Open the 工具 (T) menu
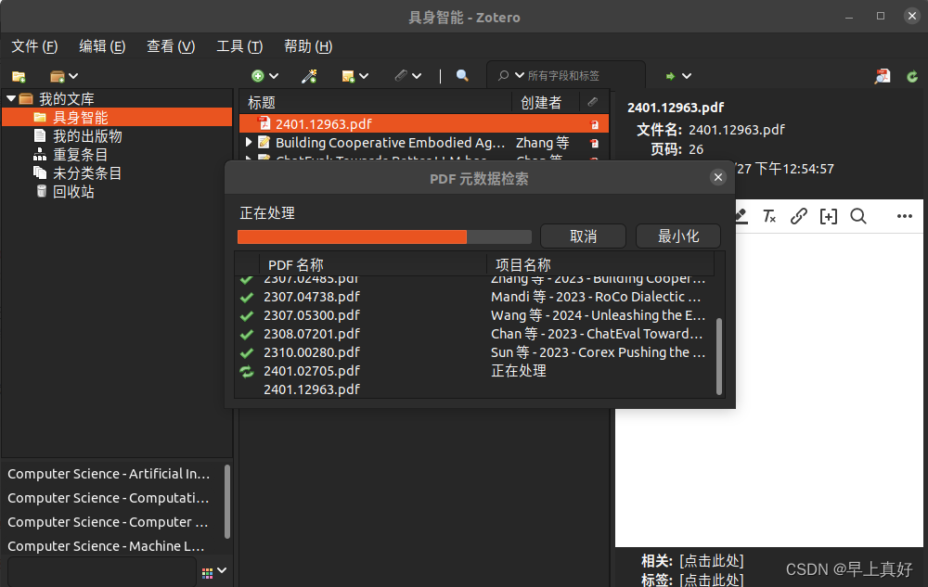The width and height of the screenshot is (928, 587). click(239, 46)
